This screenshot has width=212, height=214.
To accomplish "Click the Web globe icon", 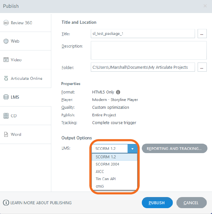I will [x=6, y=41].
